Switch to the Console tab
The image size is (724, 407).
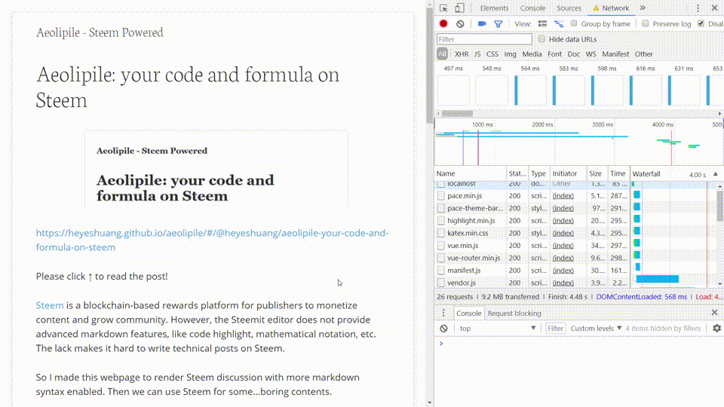click(532, 8)
